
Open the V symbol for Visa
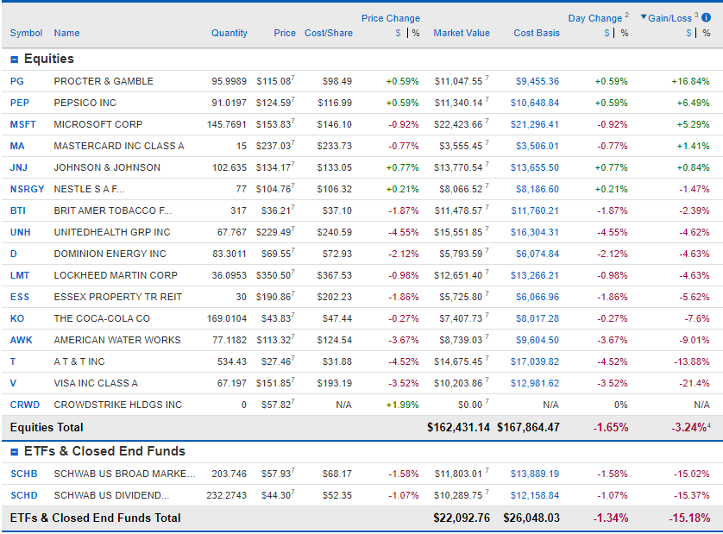[x=13, y=383]
